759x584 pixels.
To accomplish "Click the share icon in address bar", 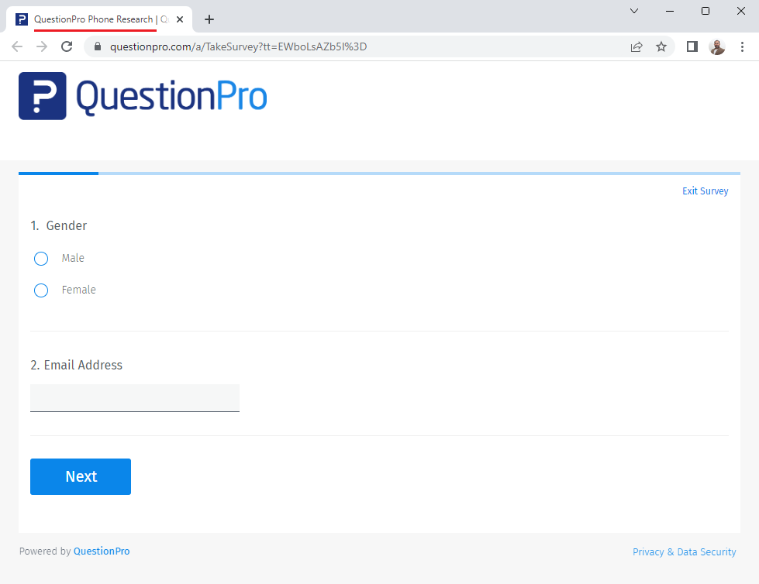I will [637, 46].
